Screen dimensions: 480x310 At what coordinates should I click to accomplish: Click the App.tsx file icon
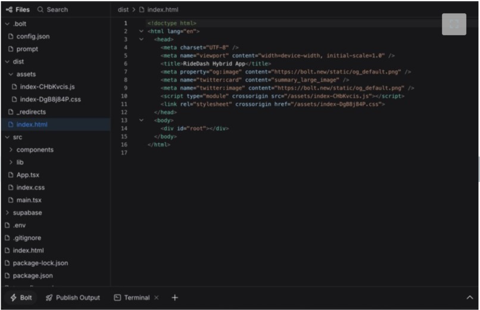pyautogui.click(x=11, y=175)
